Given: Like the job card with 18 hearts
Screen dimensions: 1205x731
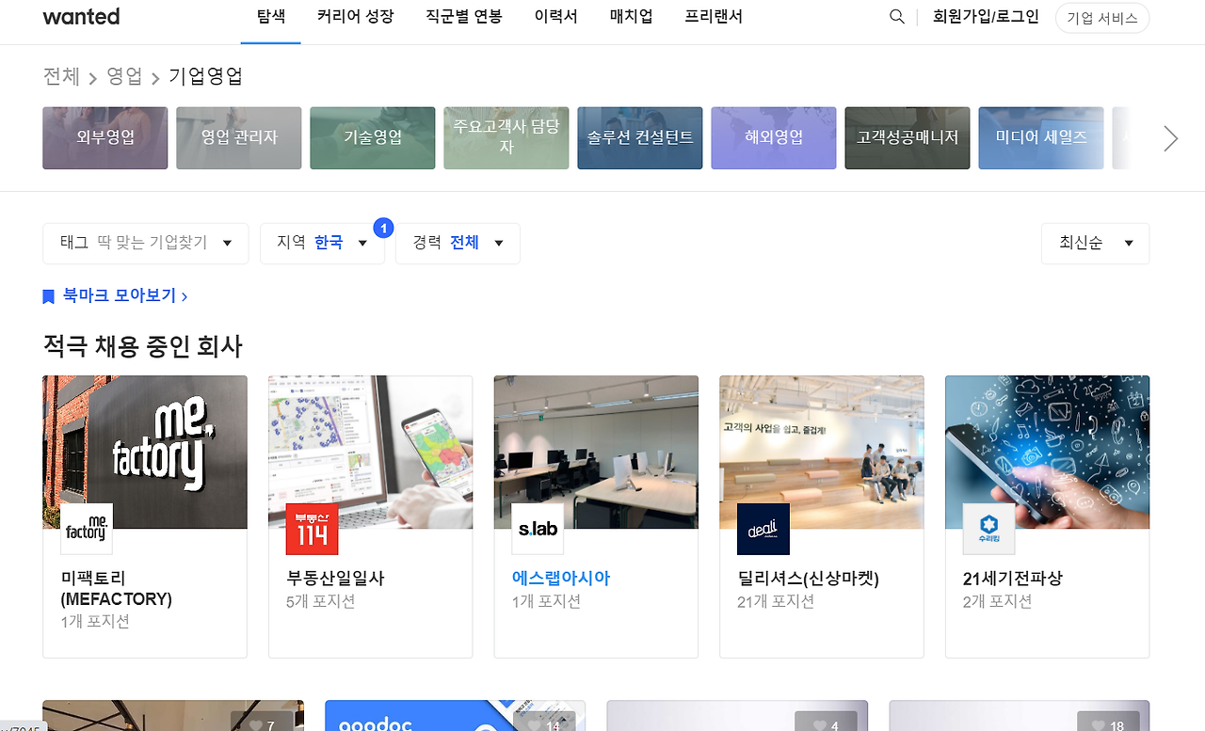Looking at the screenshot, I should 1109,722.
